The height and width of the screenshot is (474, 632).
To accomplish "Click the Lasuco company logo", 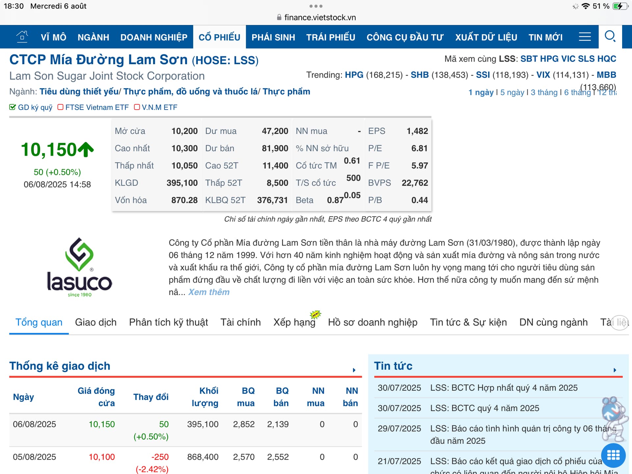I will (79, 267).
